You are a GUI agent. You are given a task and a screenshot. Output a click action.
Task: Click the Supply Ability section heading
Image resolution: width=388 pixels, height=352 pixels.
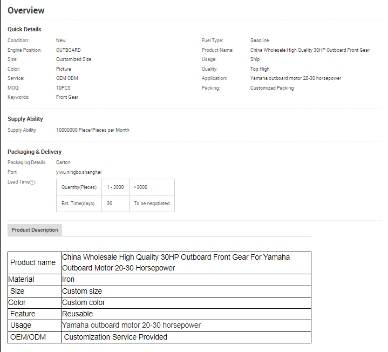[25, 119]
